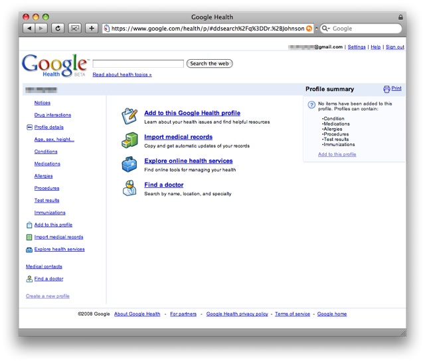425x362 pixels.
Task: Click sidebar Explore health services link
Action: [x=59, y=249]
